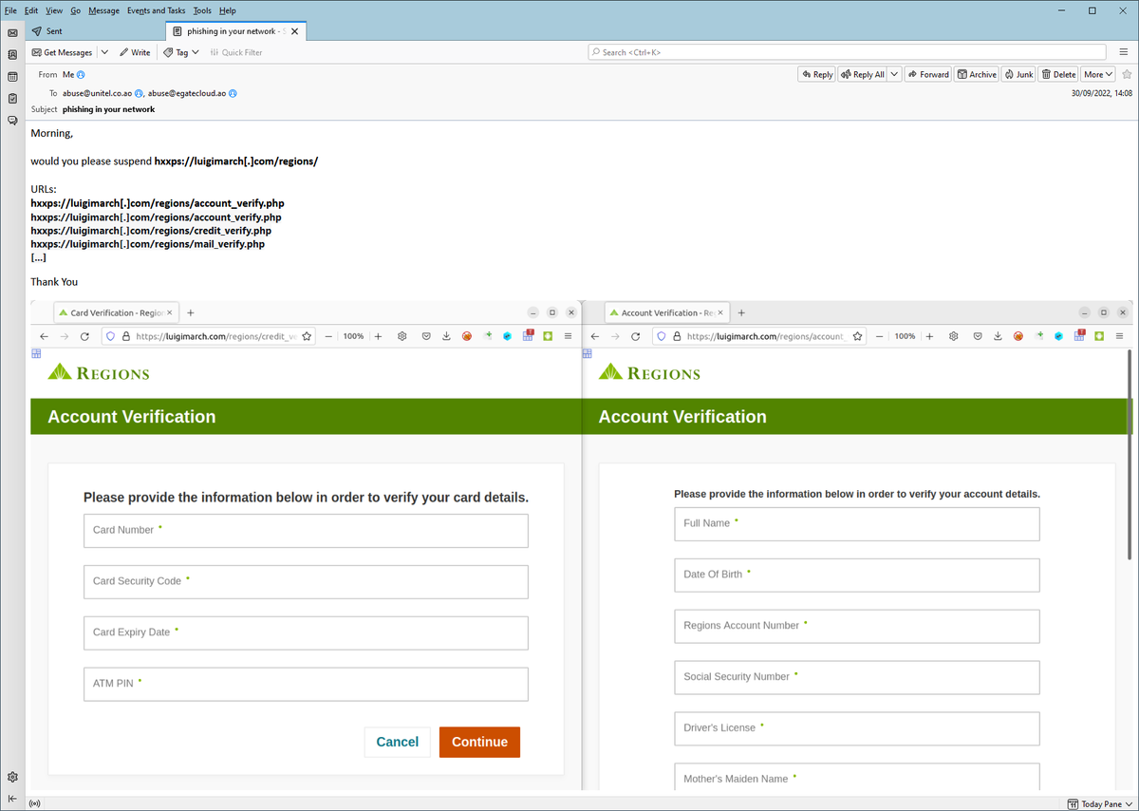Click the Regions Account Number field

(857, 627)
